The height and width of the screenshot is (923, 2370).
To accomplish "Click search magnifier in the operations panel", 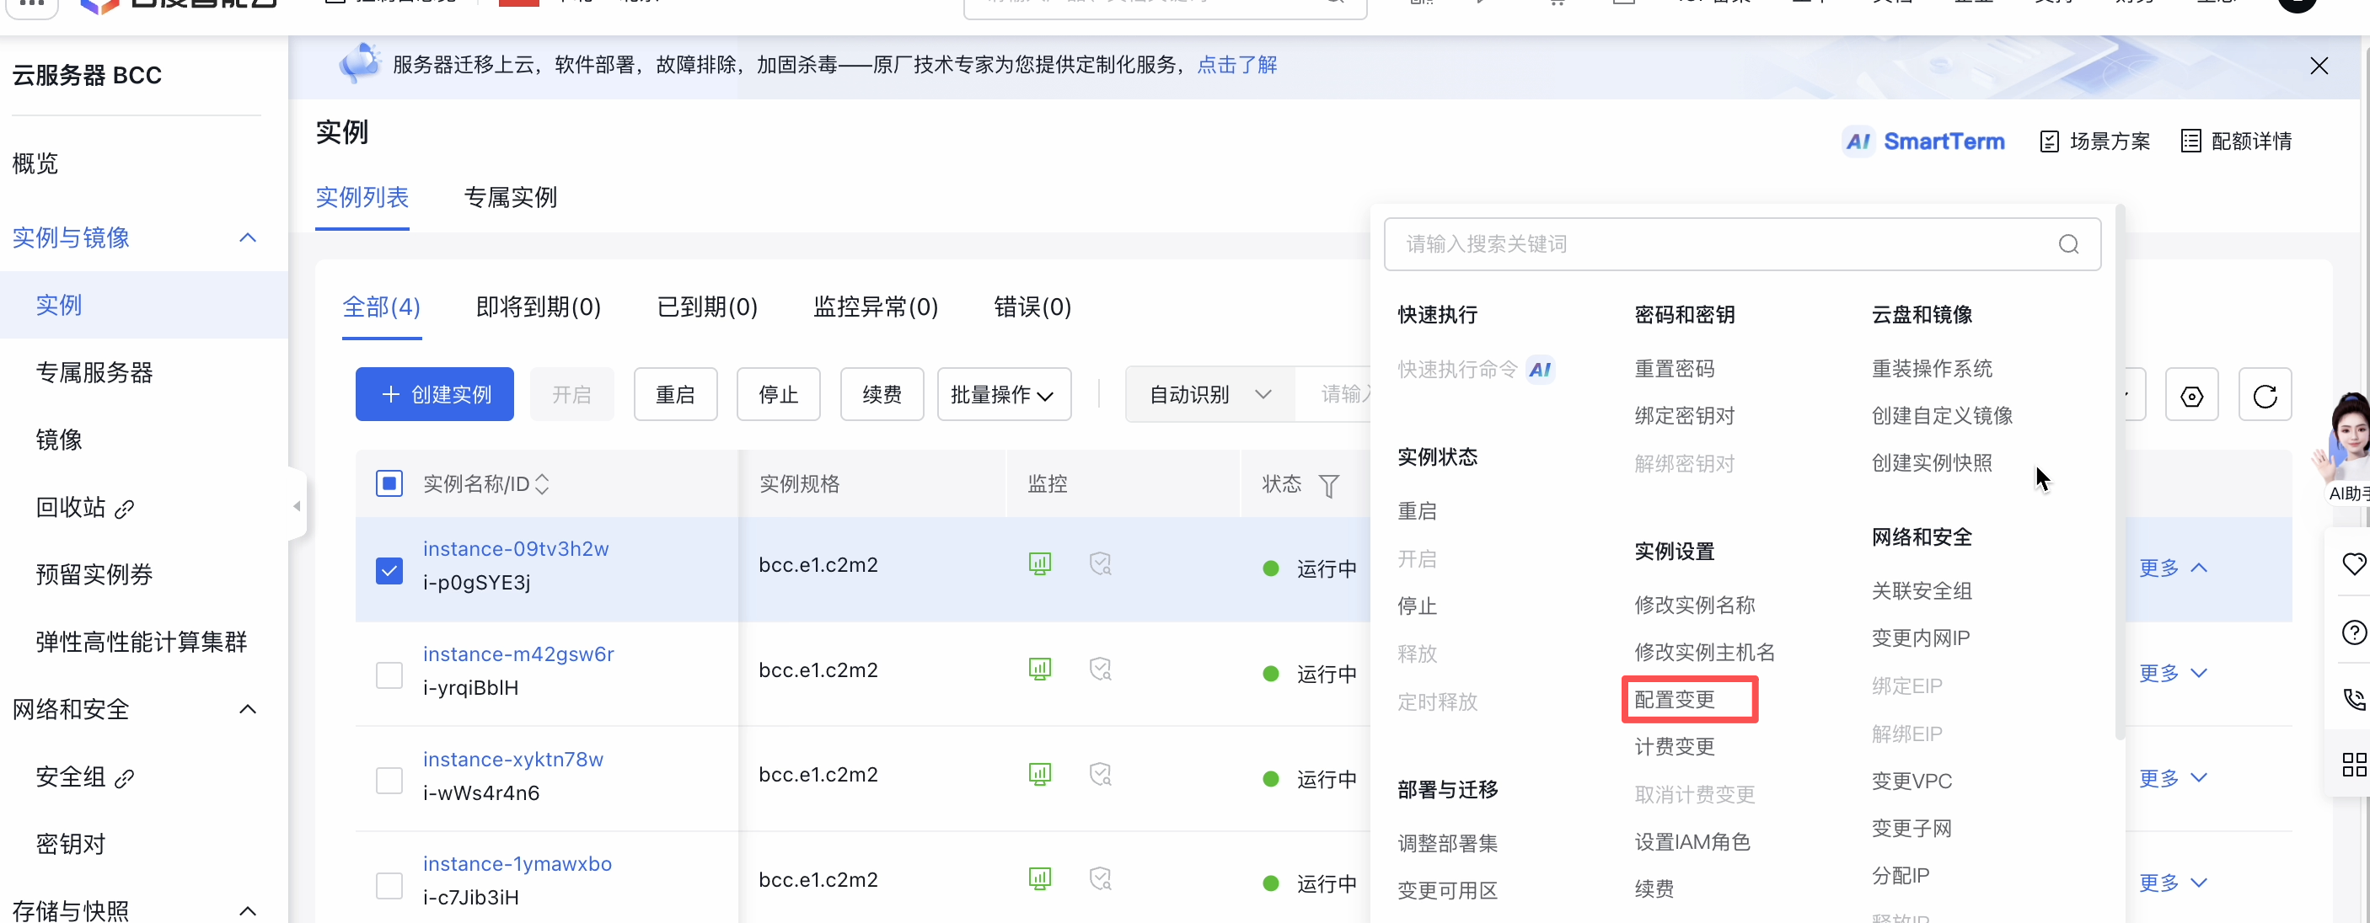I will click(x=2068, y=244).
